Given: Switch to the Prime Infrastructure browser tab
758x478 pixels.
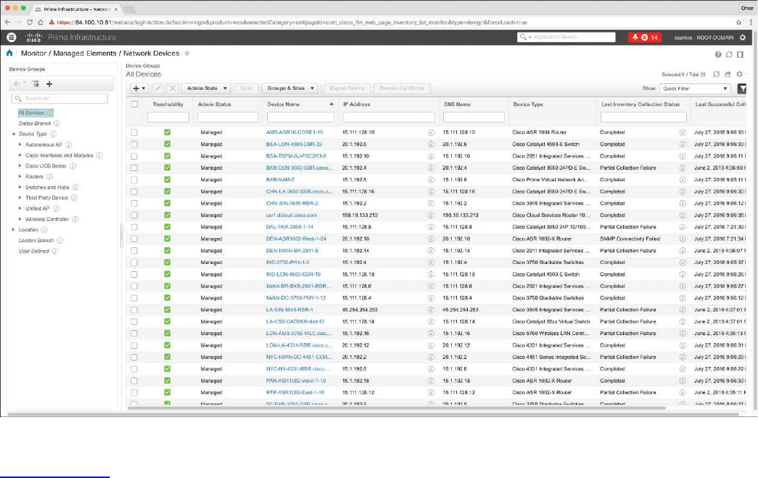Looking at the screenshot, I should [76, 9].
